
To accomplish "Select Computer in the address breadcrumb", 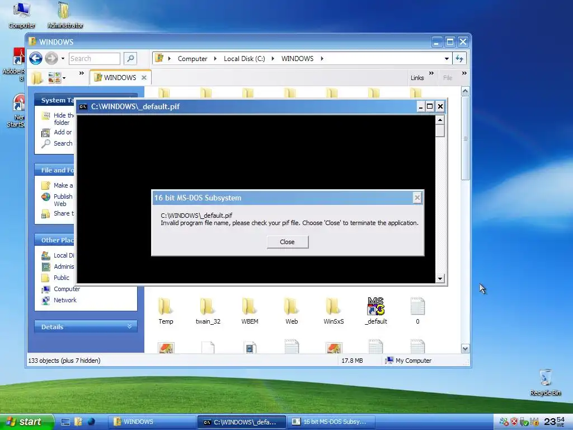I will click(192, 58).
